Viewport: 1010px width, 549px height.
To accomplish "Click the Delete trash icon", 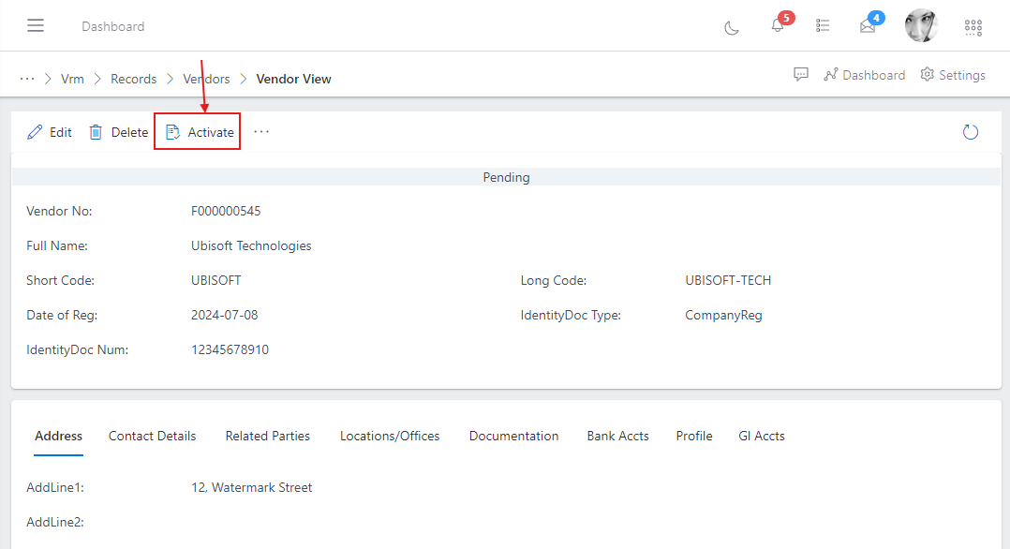I will point(117,131).
